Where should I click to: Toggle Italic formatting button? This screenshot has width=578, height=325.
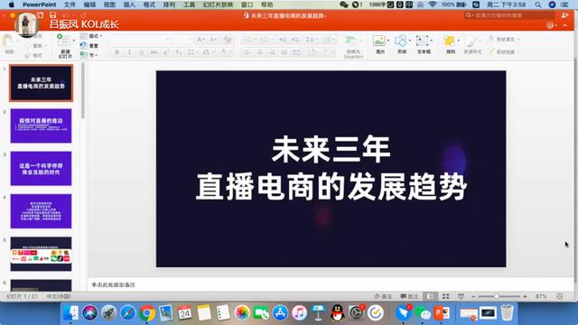(129, 52)
